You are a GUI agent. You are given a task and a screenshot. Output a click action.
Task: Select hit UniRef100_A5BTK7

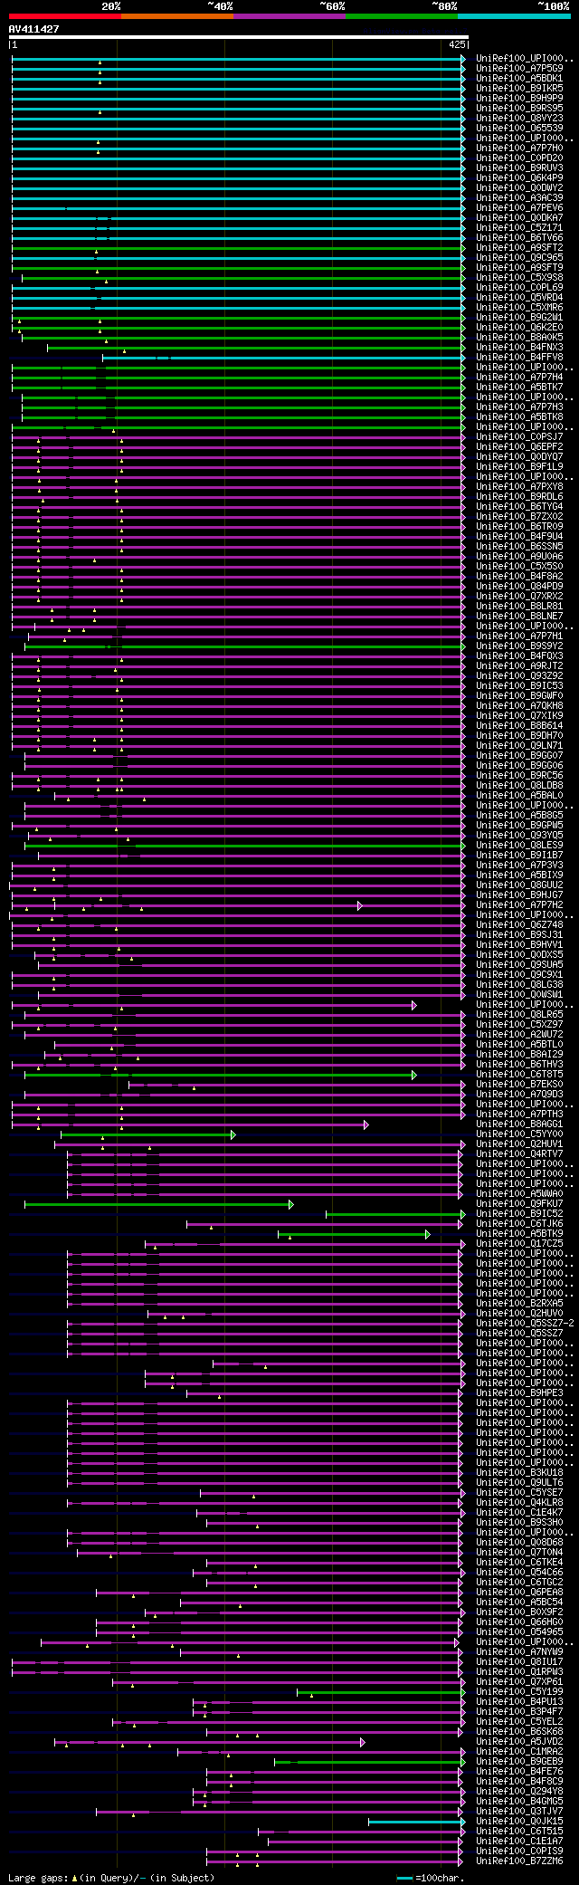tap(519, 387)
